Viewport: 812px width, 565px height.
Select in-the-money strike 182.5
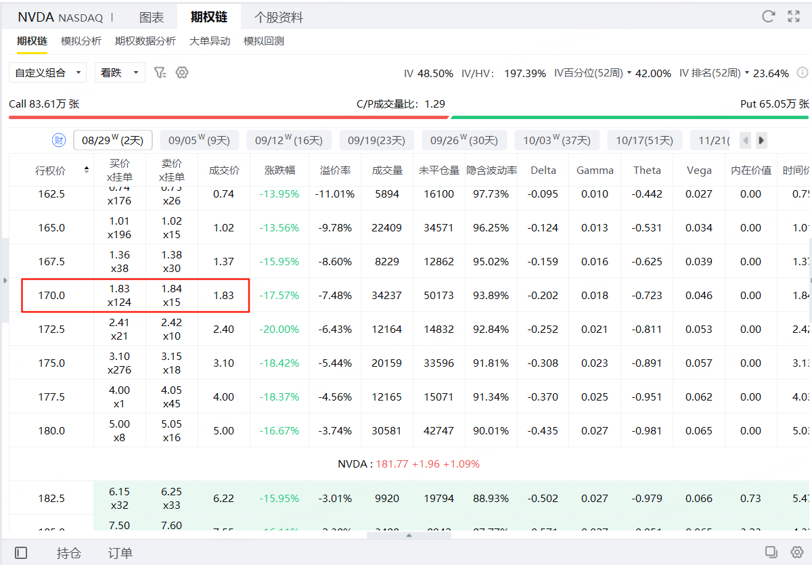(x=51, y=498)
